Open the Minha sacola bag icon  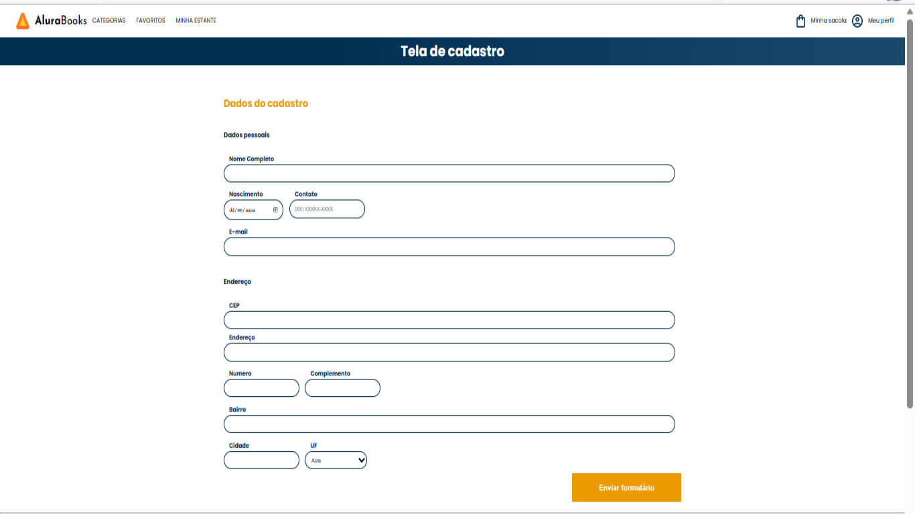tap(799, 21)
